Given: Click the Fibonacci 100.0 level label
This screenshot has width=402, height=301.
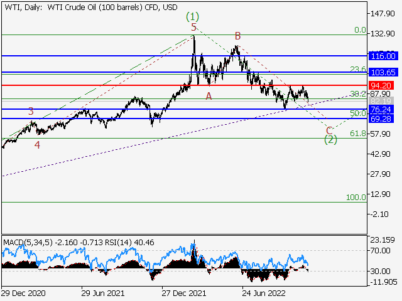Looking at the screenshot, I should (356, 198).
